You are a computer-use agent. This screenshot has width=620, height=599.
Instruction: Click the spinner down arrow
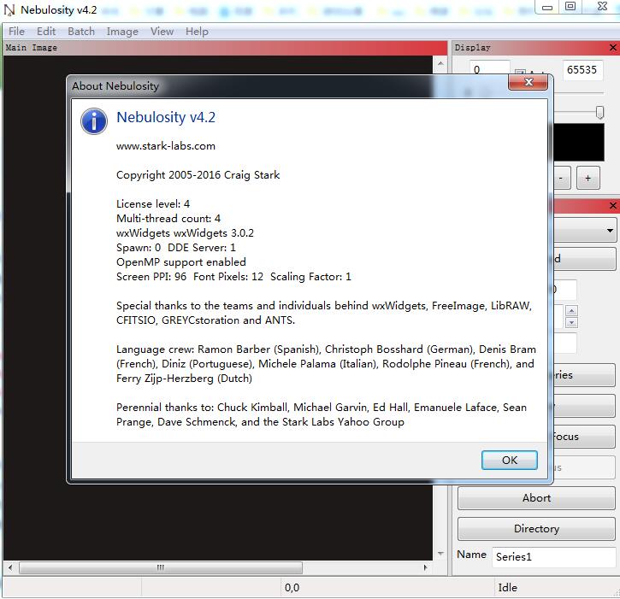pyautogui.click(x=571, y=322)
